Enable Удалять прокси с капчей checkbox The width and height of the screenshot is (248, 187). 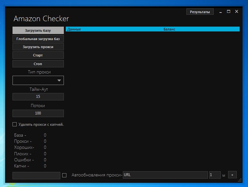(x=14, y=124)
